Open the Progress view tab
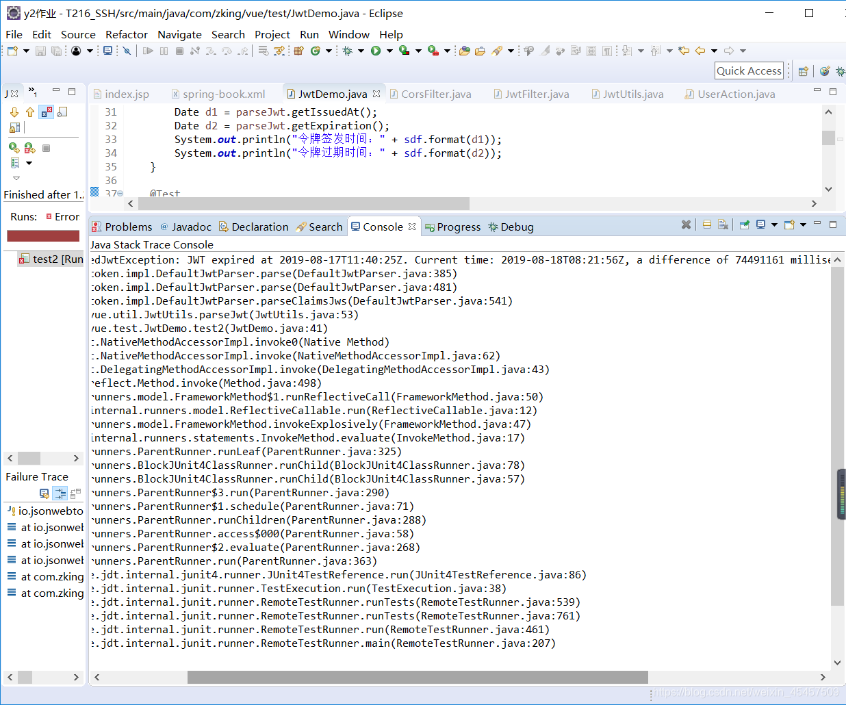Image resolution: width=846 pixels, height=705 pixels. (452, 227)
